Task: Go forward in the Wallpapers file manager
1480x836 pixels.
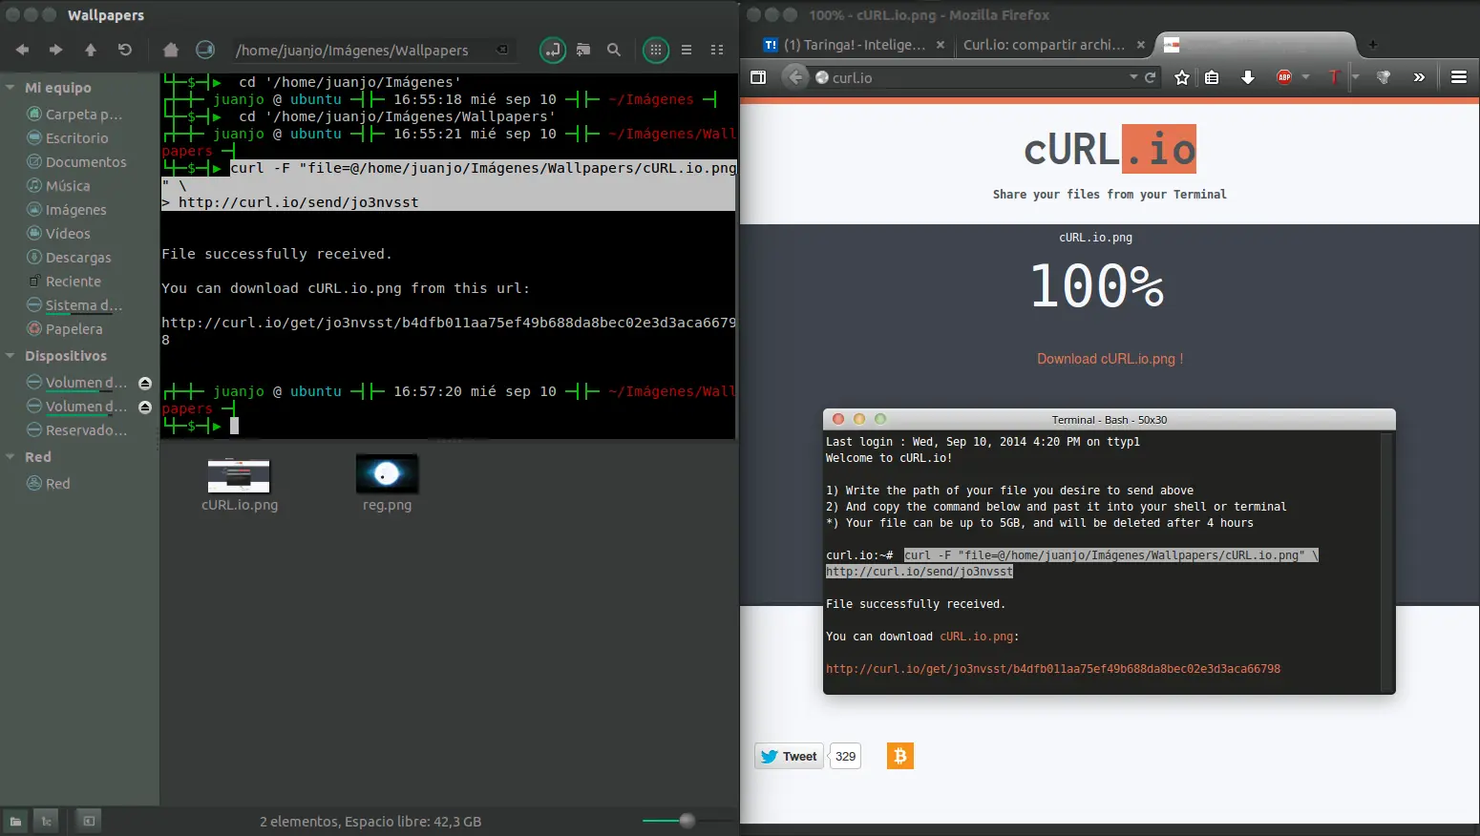Action: pyautogui.click(x=55, y=50)
